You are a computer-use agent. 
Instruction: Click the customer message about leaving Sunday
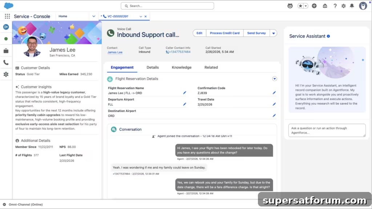[x=159, y=167]
